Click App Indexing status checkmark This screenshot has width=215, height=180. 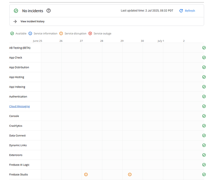[x=204, y=87]
